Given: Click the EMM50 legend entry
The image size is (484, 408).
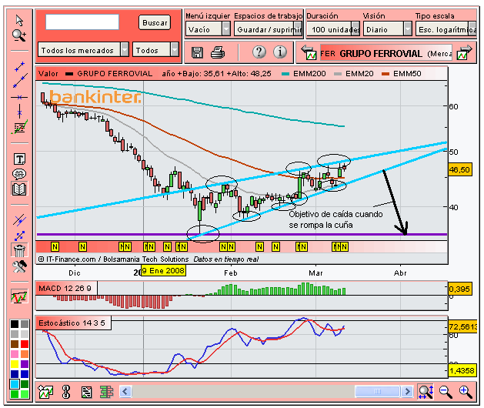Looking at the screenshot, I should [x=402, y=73].
